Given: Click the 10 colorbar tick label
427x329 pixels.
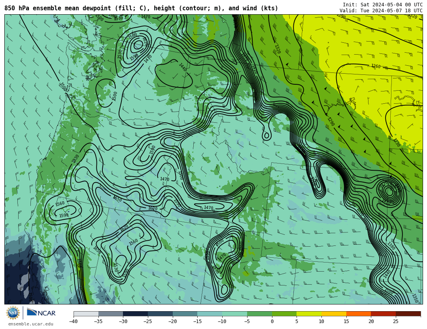Looking at the screenshot, I should tap(321, 321).
